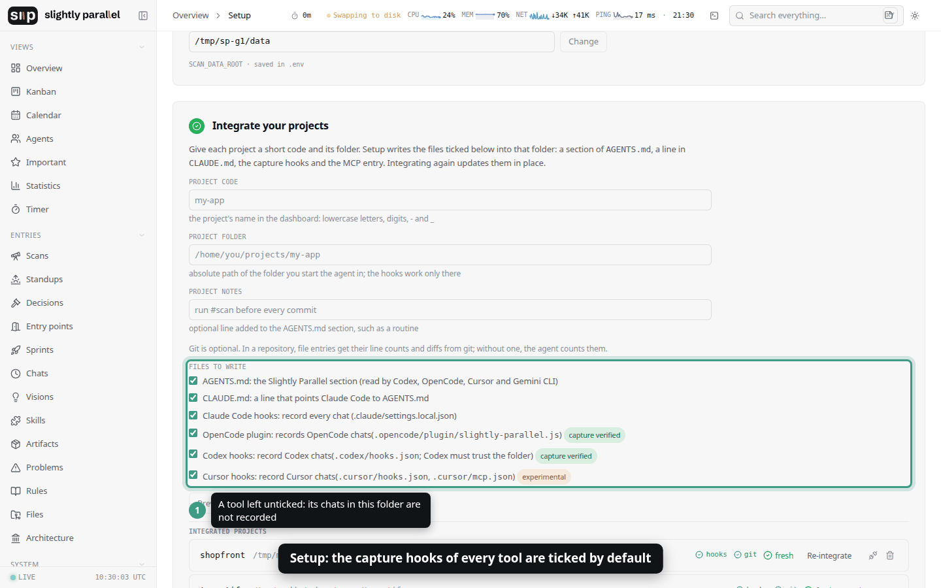
Task: Click the "fresh" status on the shopfront row
Action: pyautogui.click(x=778, y=555)
